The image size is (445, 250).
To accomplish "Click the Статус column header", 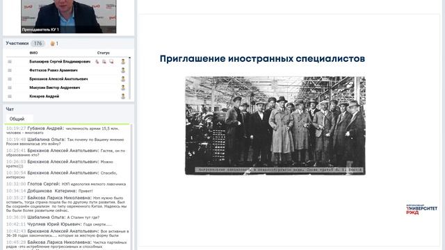I will [x=104, y=53].
